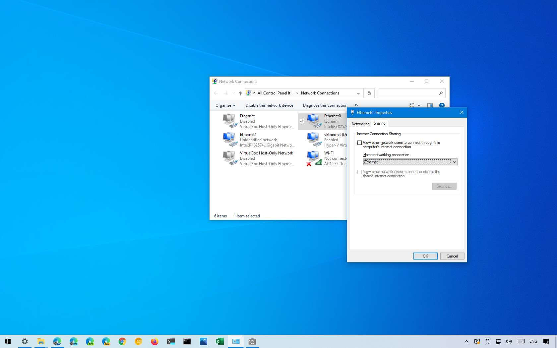Open Firefox from the taskbar

(x=155, y=341)
